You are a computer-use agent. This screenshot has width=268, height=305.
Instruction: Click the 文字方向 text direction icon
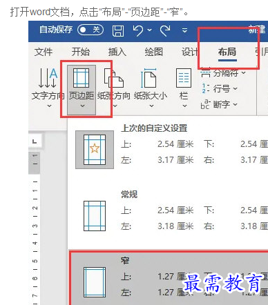tap(48, 78)
